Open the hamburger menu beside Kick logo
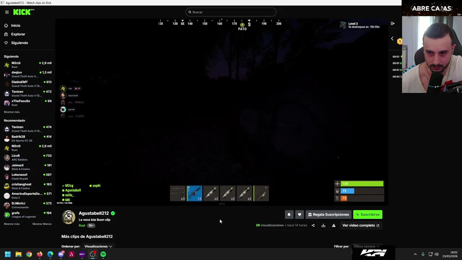This screenshot has width=462, height=260. pyautogui.click(x=7, y=12)
